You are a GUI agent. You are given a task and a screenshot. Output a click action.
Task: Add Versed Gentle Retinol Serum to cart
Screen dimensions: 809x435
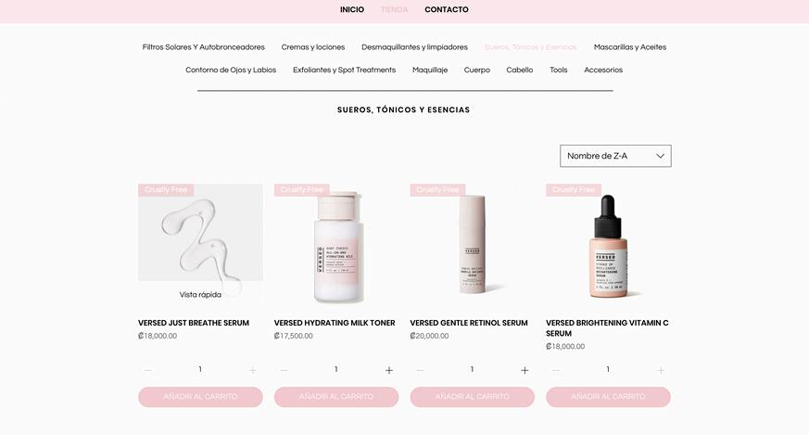tap(472, 397)
